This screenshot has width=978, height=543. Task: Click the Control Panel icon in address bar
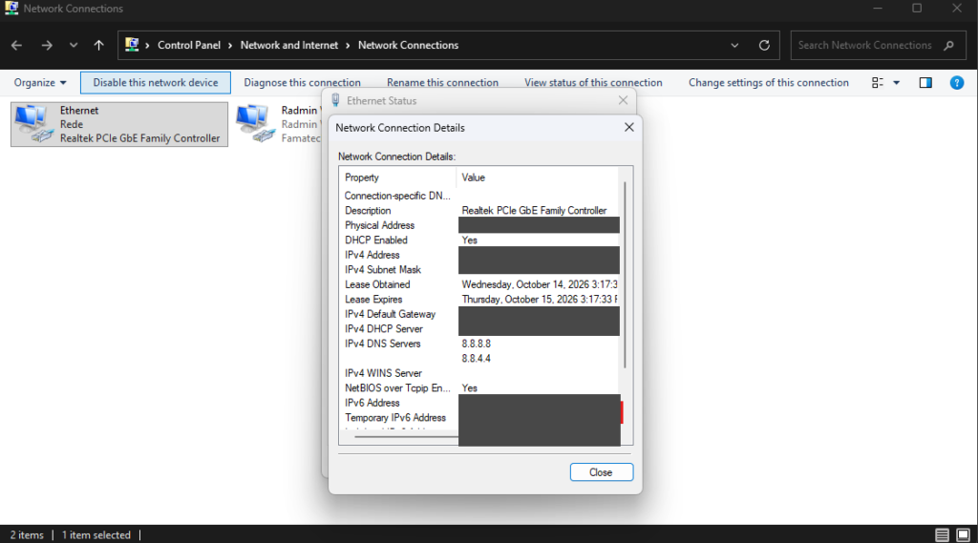132,45
